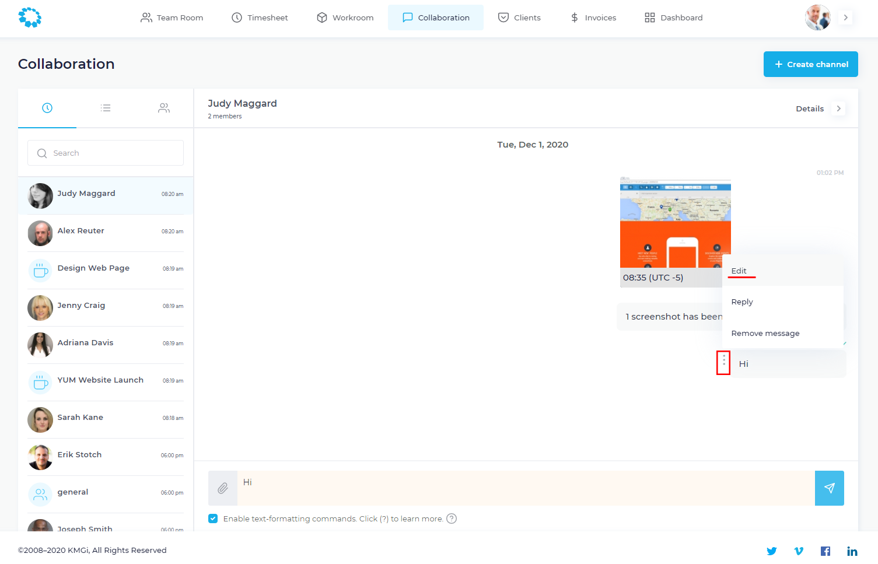Image resolution: width=878 pixels, height=564 pixels.
Task: Choose Remove message from context menu
Action: coord(765,333)
